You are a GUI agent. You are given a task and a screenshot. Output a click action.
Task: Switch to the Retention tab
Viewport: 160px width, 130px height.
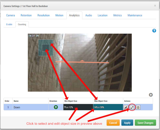tap(26, 15)
